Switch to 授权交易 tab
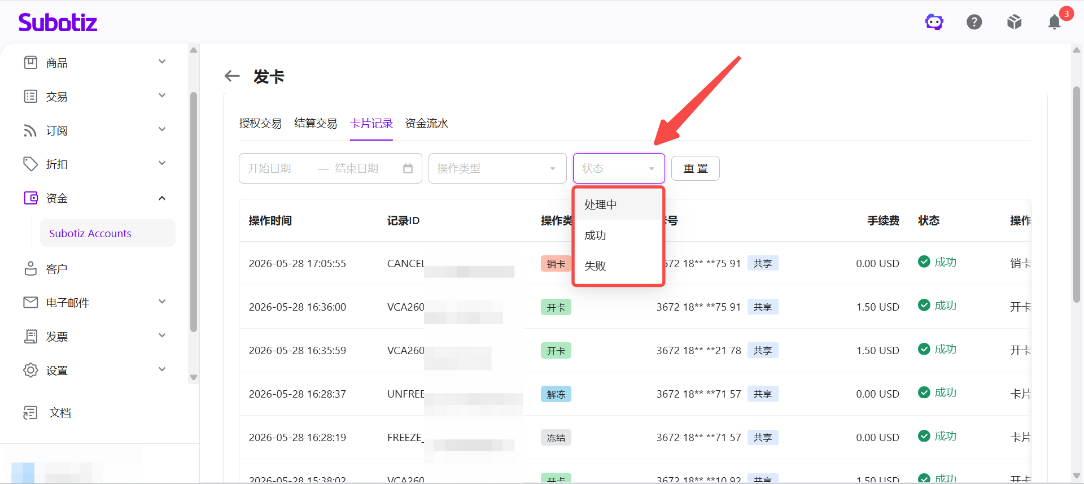 point(260,123)
